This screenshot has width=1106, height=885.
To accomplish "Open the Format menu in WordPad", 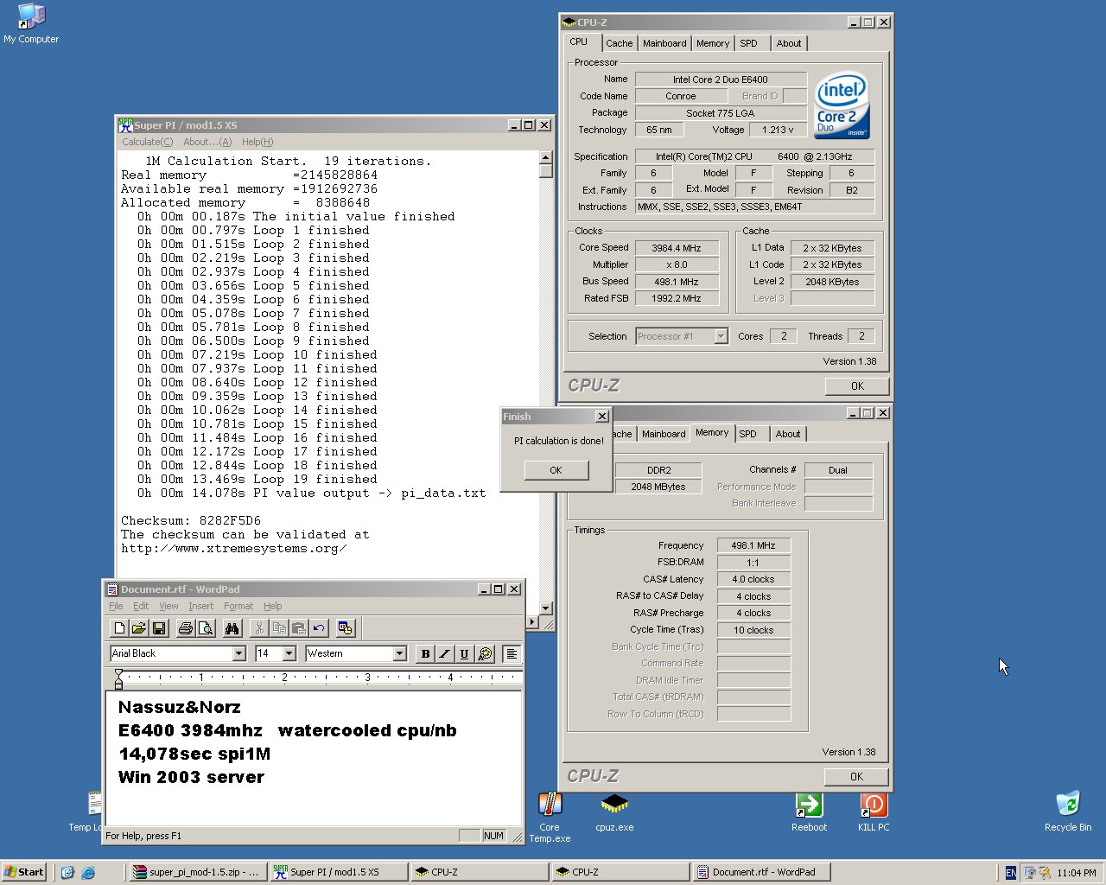I will (x=238, y=606).
